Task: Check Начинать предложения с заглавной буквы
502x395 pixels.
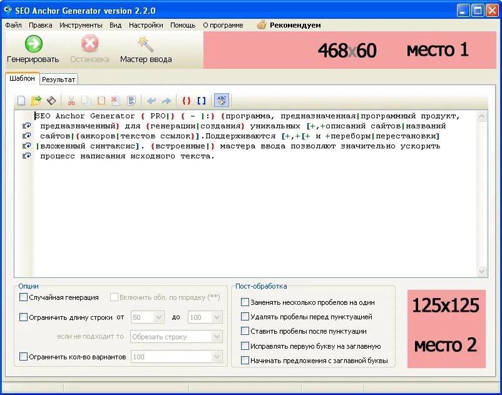Action: point(245,361)
